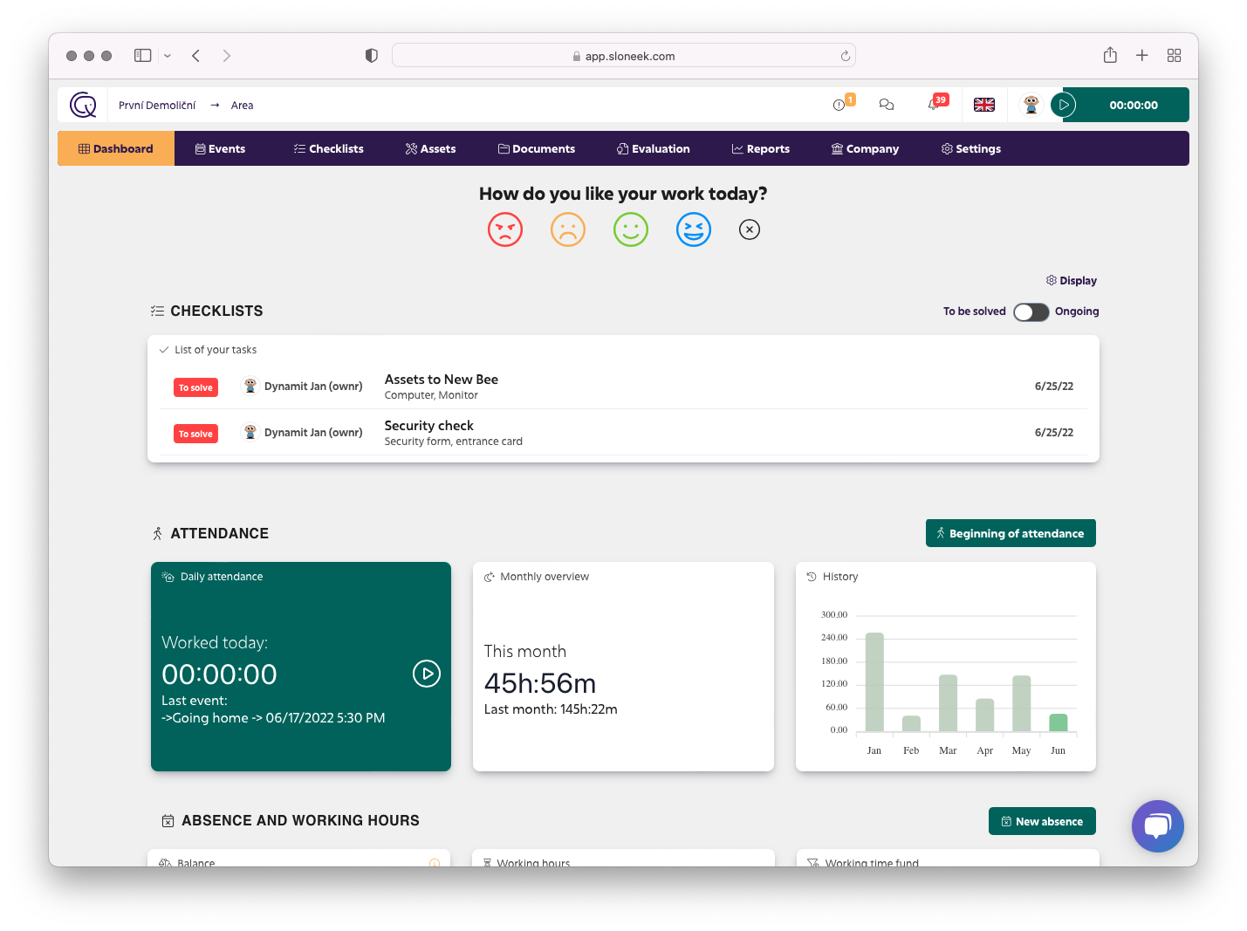Viewport: 1247px width, 931px height.
Task: Toggle To be solved / Ongoing switch
Action: 1031,312
